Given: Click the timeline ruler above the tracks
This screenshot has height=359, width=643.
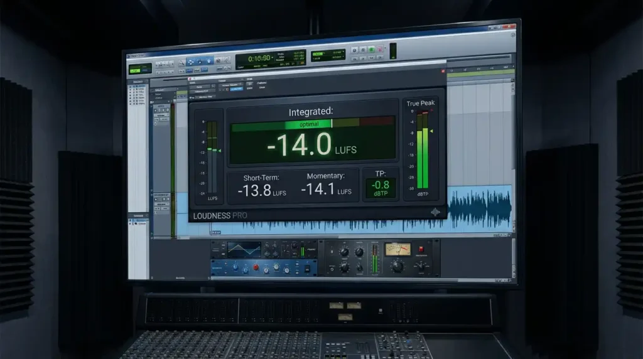Looking at the screenshot, I should coord(480,70).
